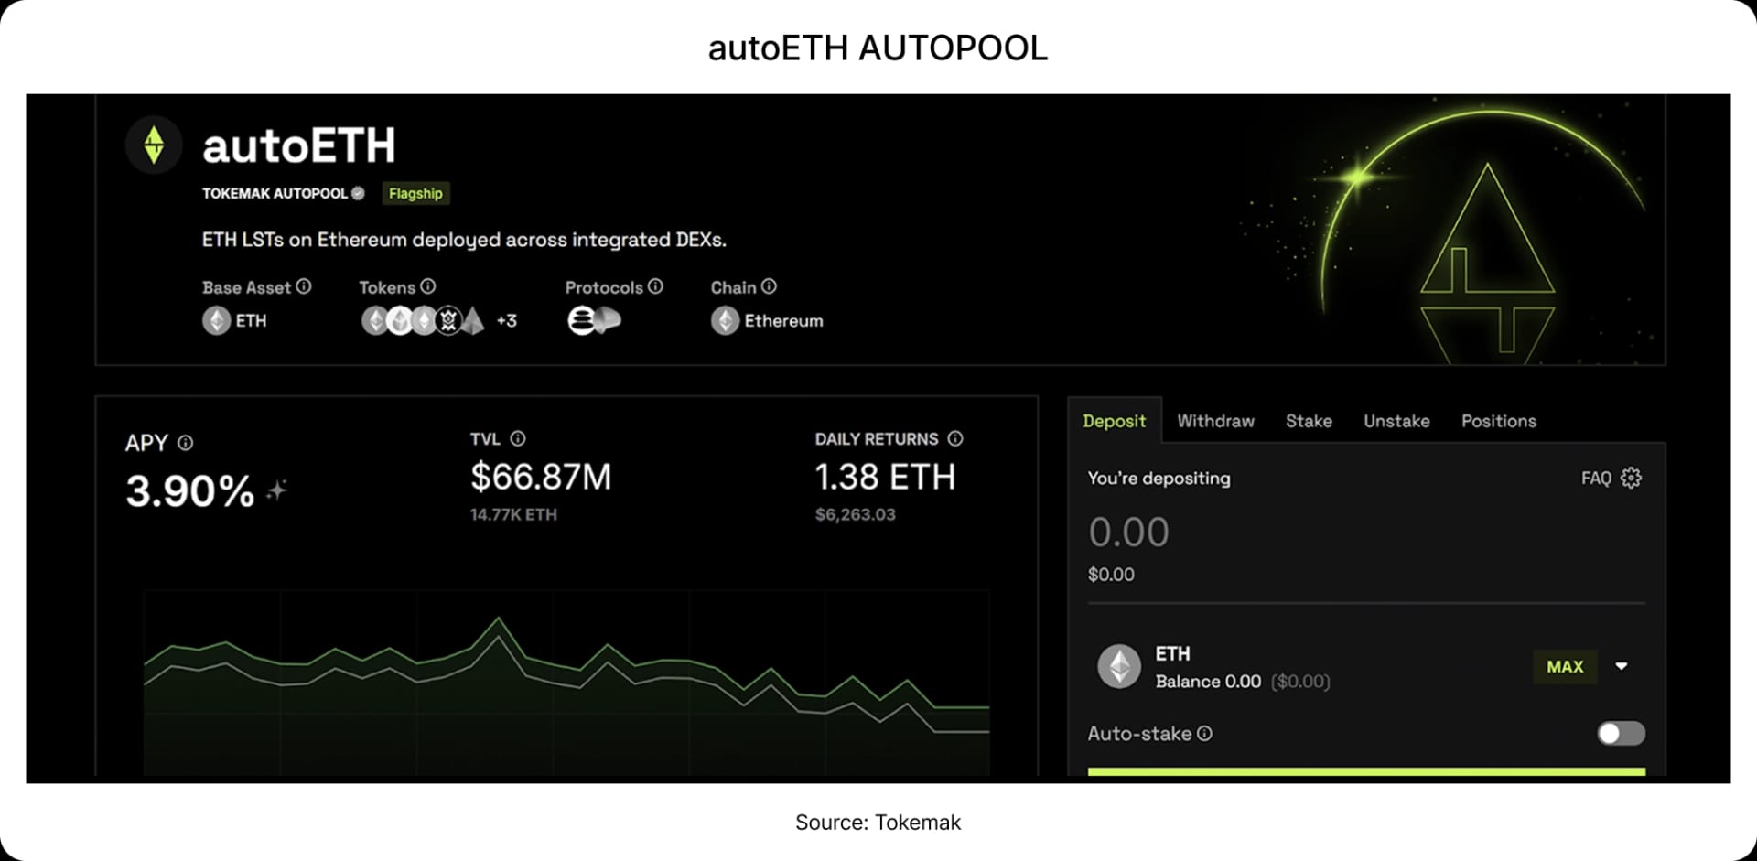Viewport: 1757px width, 861px height.
Task: Click the autoETH Autopool logo icon
Action: click(x=154, y=144)
